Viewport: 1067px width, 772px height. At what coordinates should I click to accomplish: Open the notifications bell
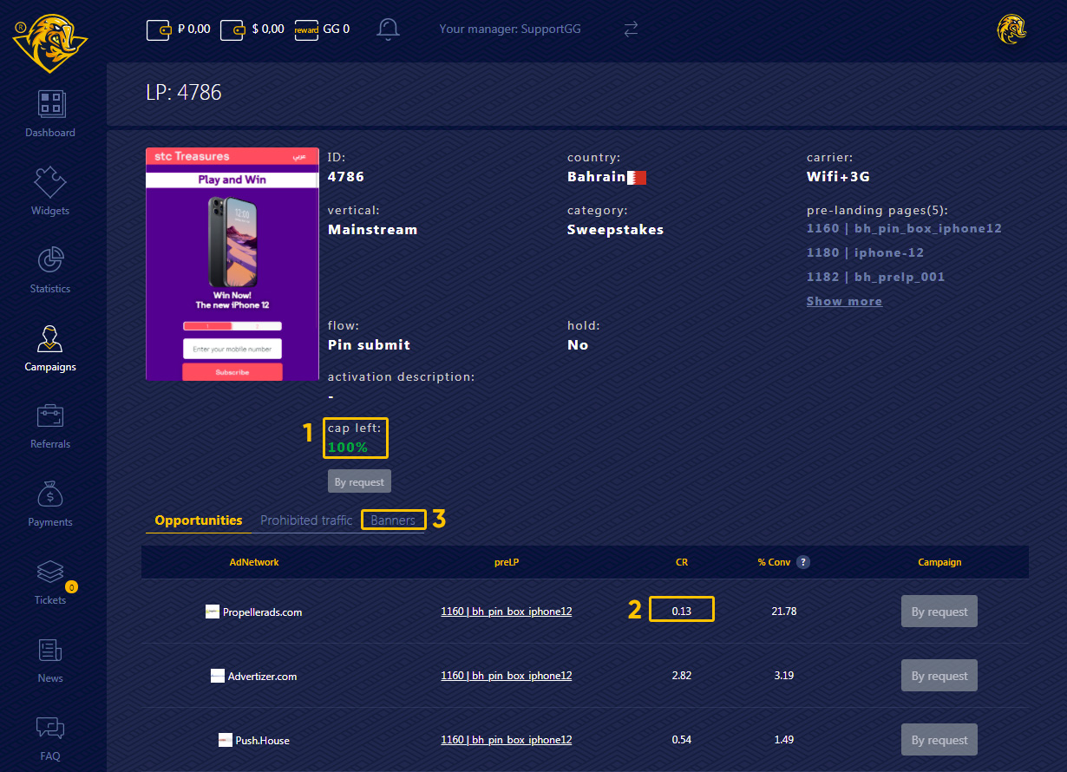[x=388, y=29]
